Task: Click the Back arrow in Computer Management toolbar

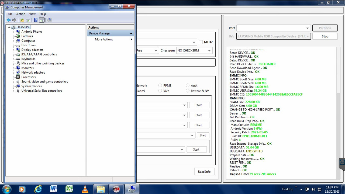Action: click(x=9, y=20)
